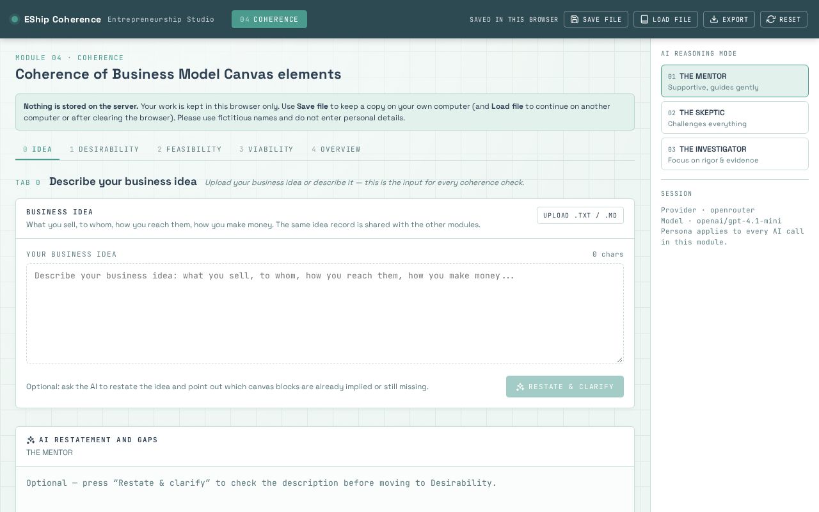Click The Mentor label under AI Restatement
Image resolution: width=819 pixels, height=512 pixels.
click(49, 452)
